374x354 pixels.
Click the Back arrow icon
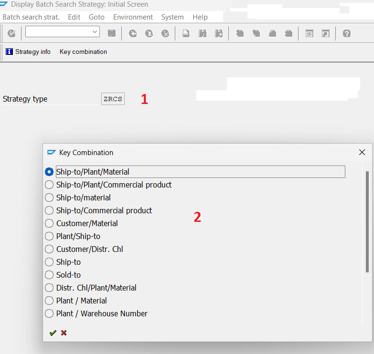tap(133, 33)
